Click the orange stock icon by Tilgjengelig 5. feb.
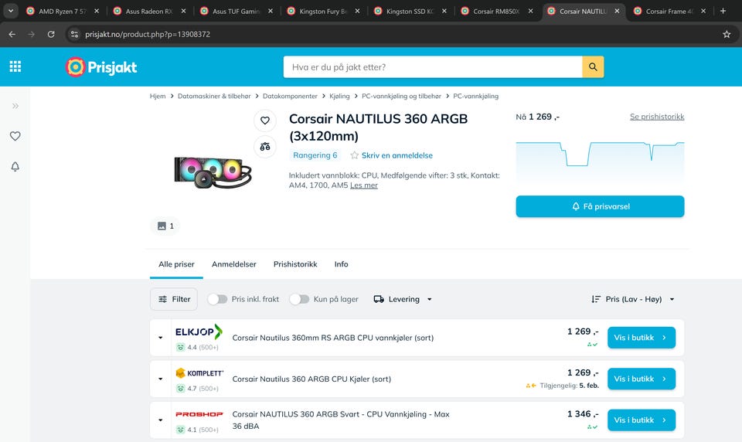The width and height of the screenshot is (742, 442). [531, 386]
